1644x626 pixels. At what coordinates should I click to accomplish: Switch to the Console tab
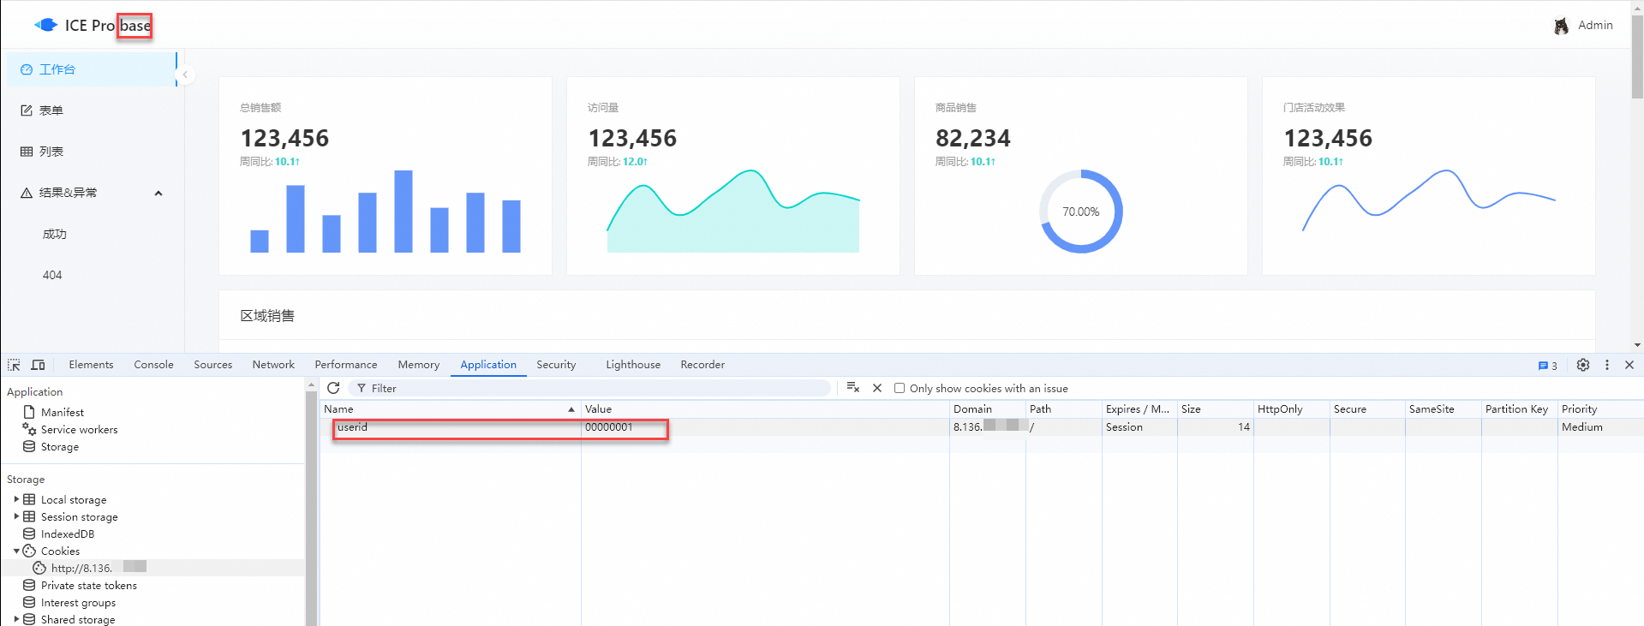click(153, 365)
